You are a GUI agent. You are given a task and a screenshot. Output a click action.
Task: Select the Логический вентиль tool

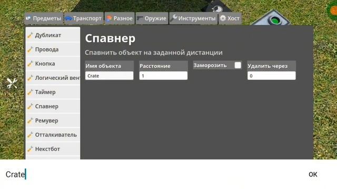[53, 78]
